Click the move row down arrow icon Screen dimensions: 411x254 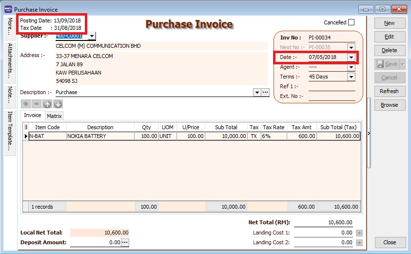click(58, 104)
